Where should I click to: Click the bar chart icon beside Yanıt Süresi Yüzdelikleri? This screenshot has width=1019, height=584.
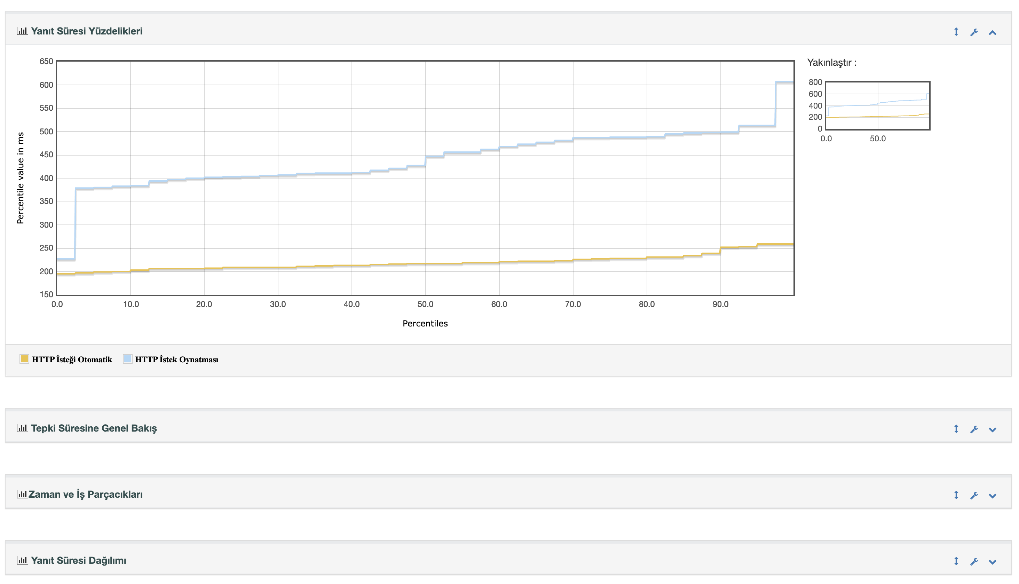(x=22, y=31)
